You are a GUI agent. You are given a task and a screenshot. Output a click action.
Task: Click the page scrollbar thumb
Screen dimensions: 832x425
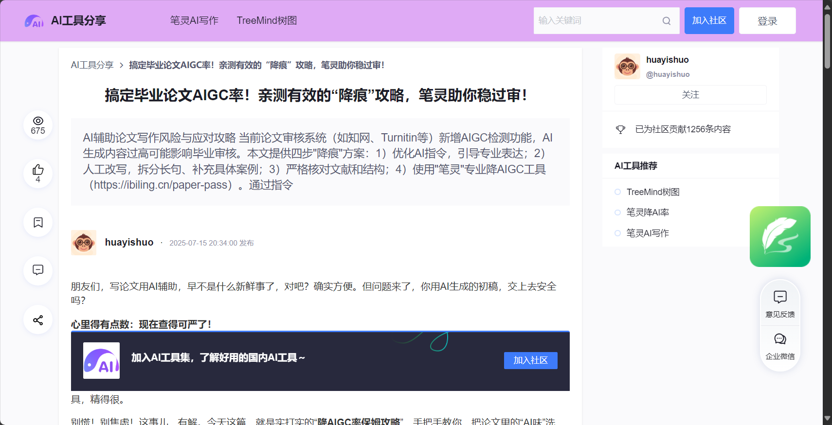tap(827, 41)
